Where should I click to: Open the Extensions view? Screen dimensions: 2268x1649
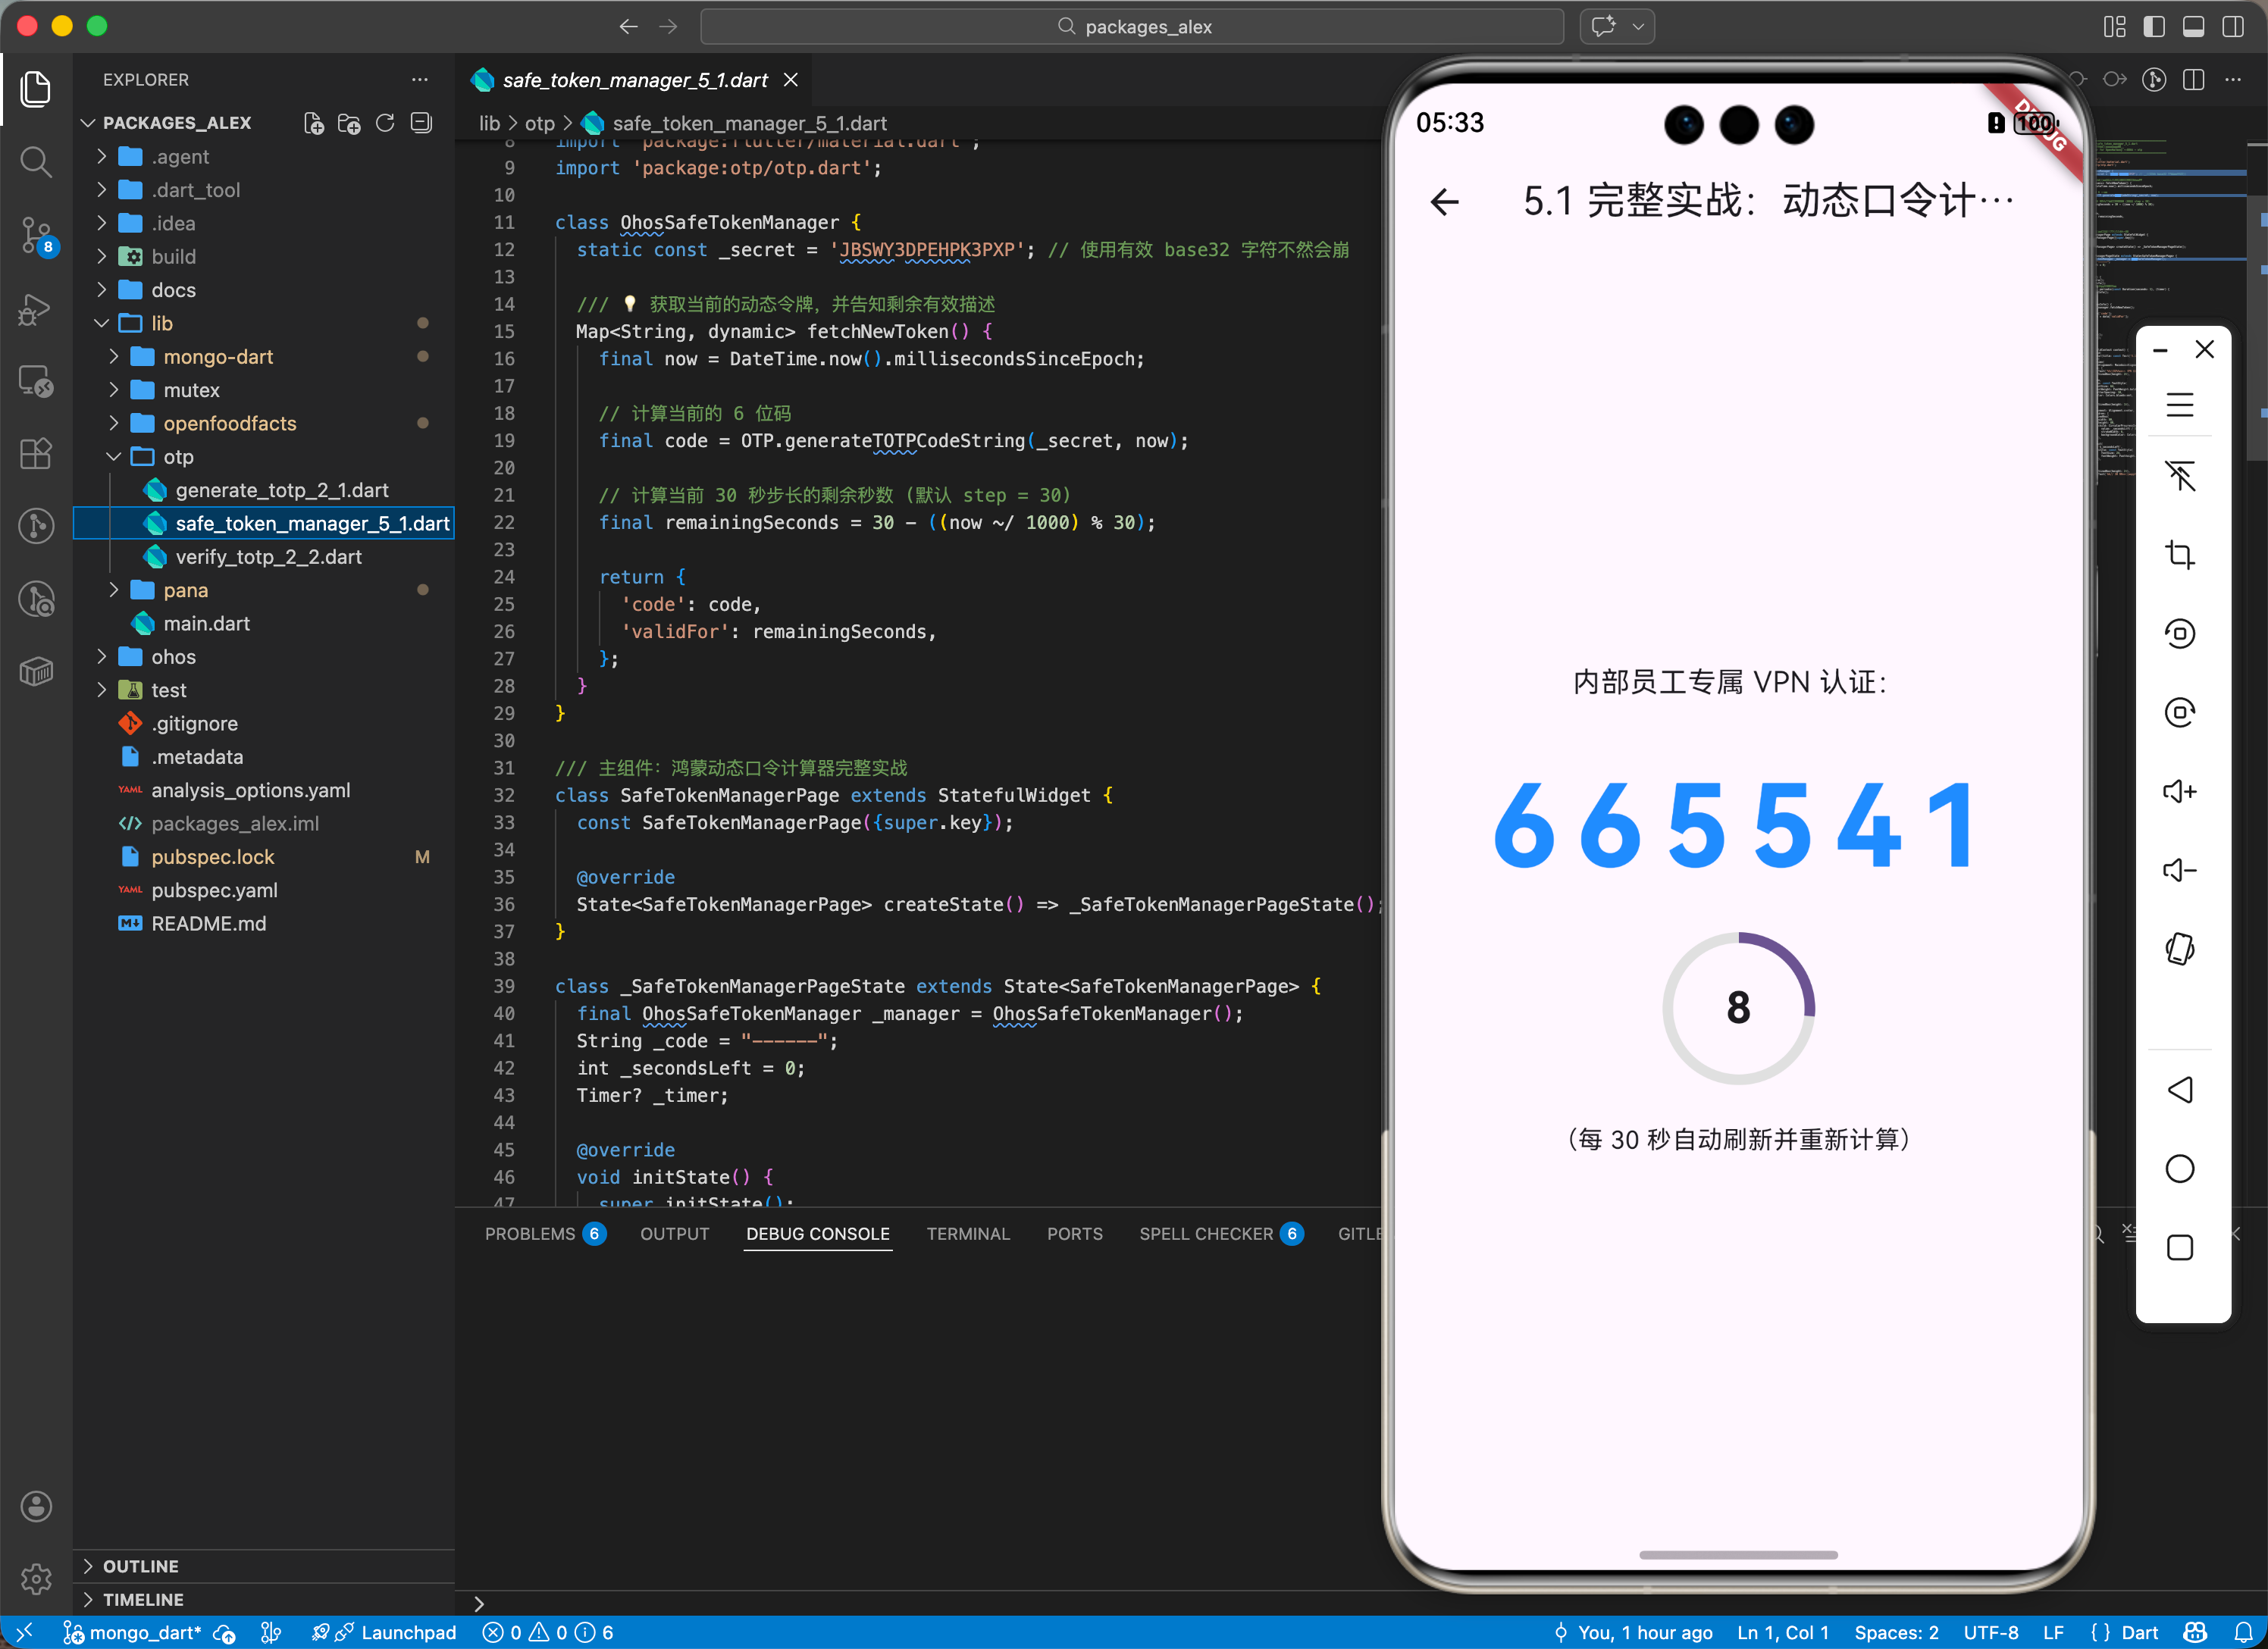(36, 454)
